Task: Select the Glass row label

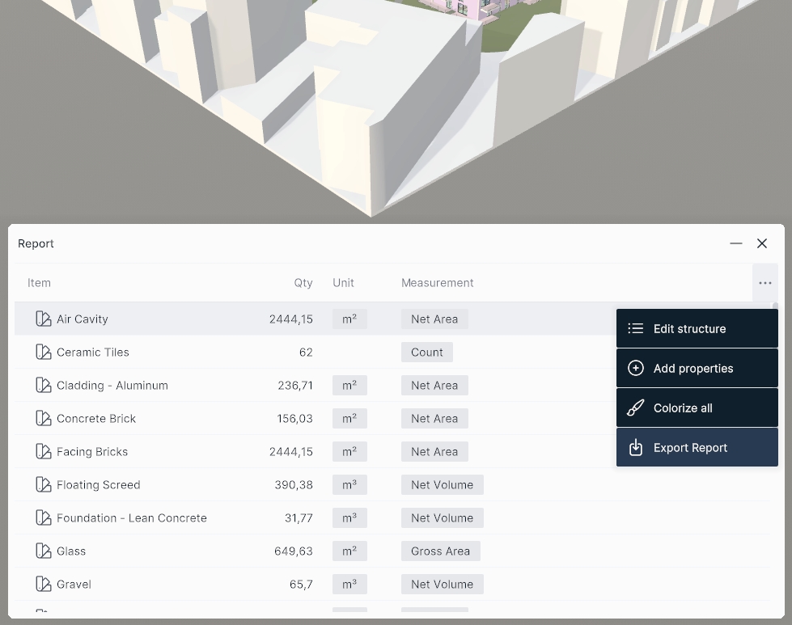Action: pyautogui.click(x=71, y=551)
